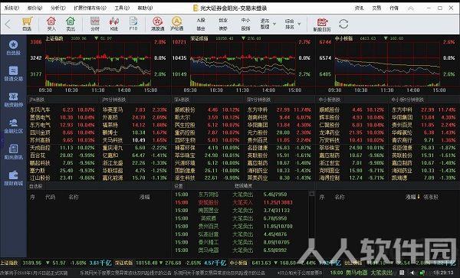
Task: Open the 工具 menu
Action: 122,8
